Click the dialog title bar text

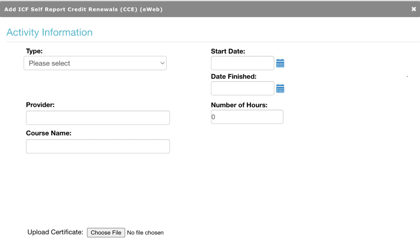84,9
